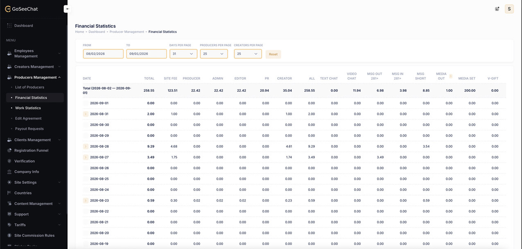The image size is (522, 249).
Task: Expand the 2026-08-28 row details
Action: [86, 146]
